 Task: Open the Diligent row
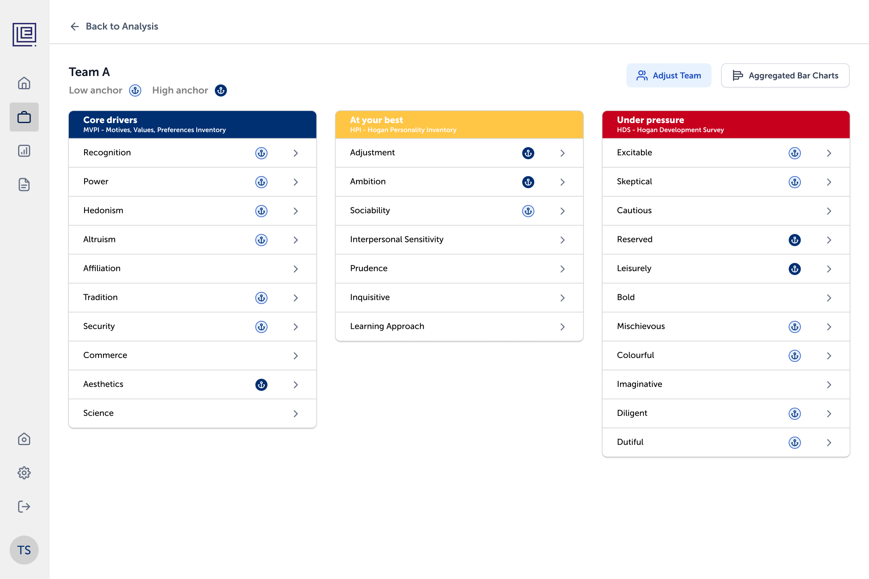pyautogui.click(x=726, y=413)
